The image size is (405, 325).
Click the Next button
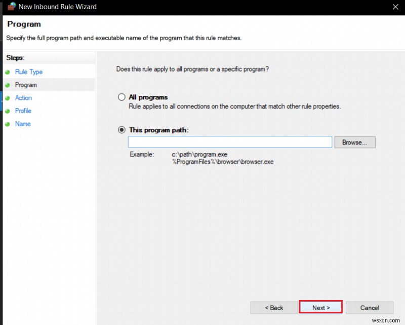[321, 307]
